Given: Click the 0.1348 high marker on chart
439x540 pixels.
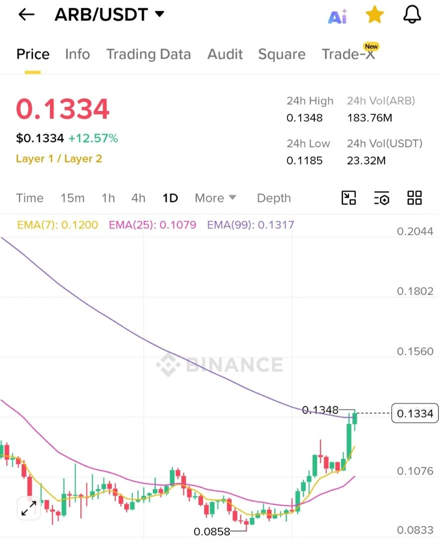Looking at the screenshot, I should coord(320,410).
